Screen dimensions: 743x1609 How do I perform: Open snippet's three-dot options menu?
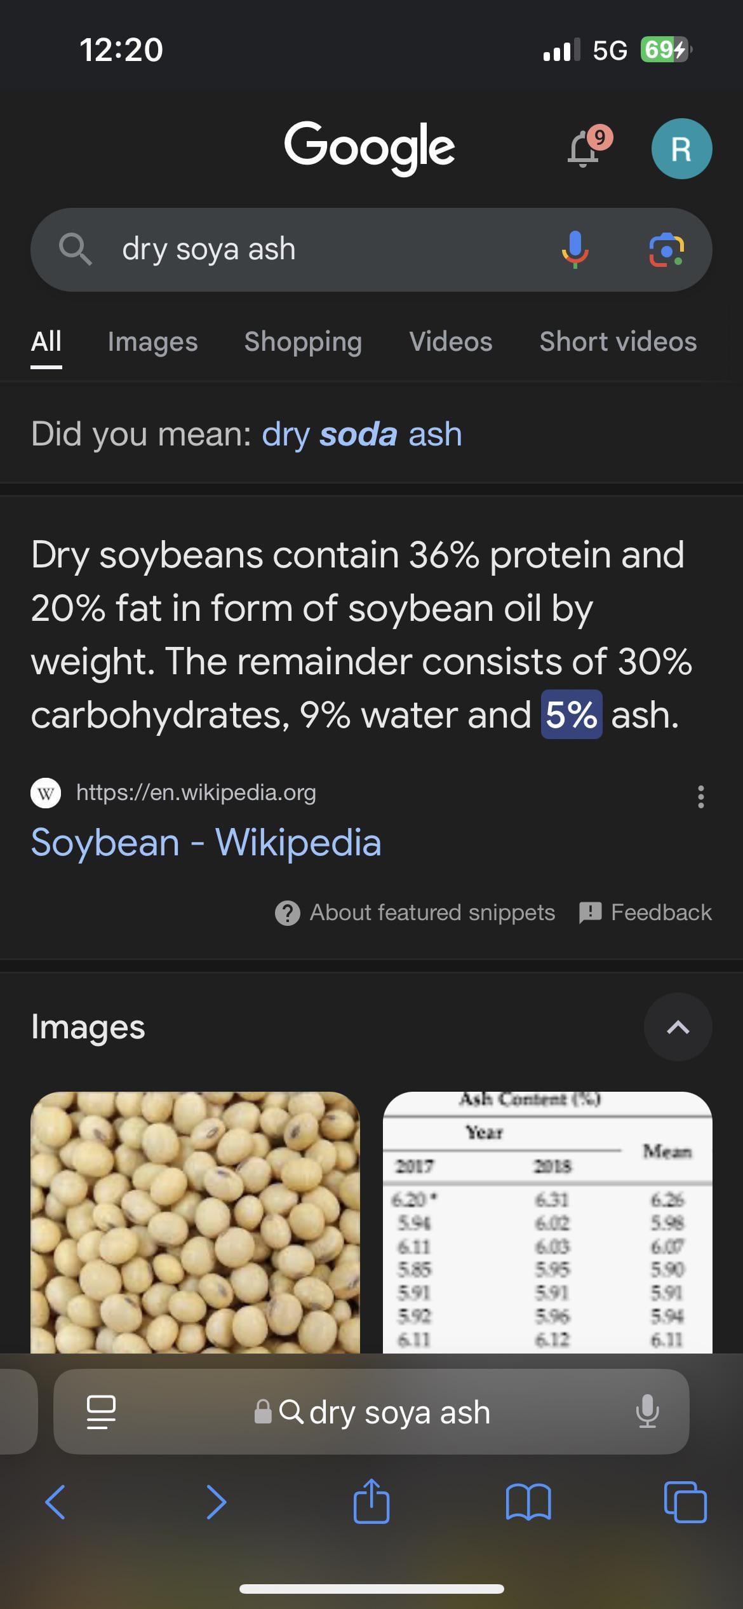click(x=700, y=796)
